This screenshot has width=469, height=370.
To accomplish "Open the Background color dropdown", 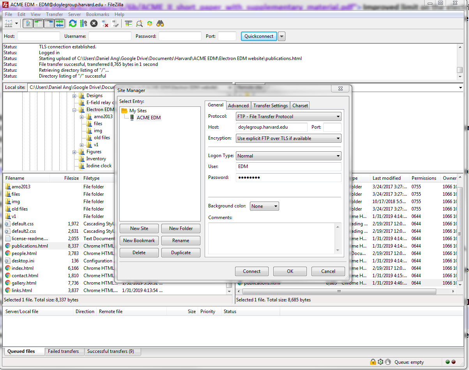I will click(x=264, y=206).
